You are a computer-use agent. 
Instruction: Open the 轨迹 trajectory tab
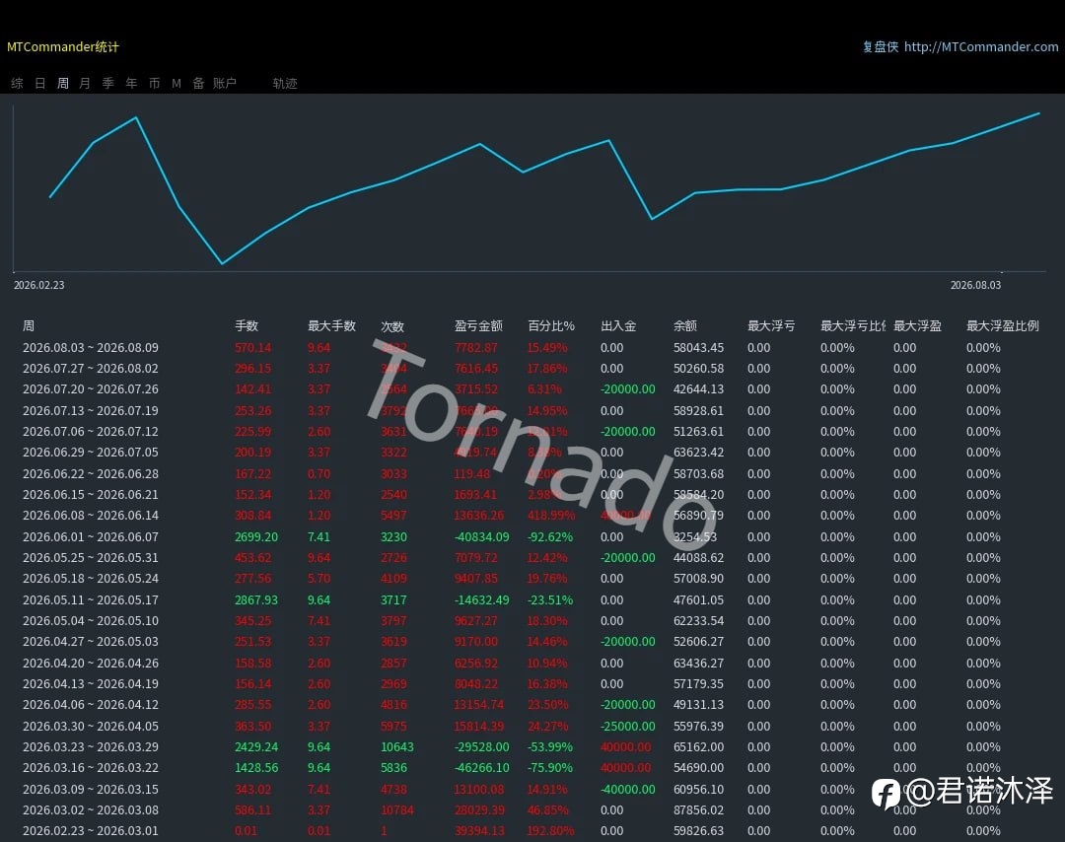[x=285, y=83]
